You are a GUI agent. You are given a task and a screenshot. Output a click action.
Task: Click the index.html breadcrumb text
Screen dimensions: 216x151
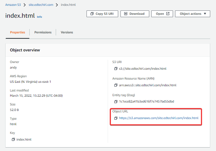68,5
